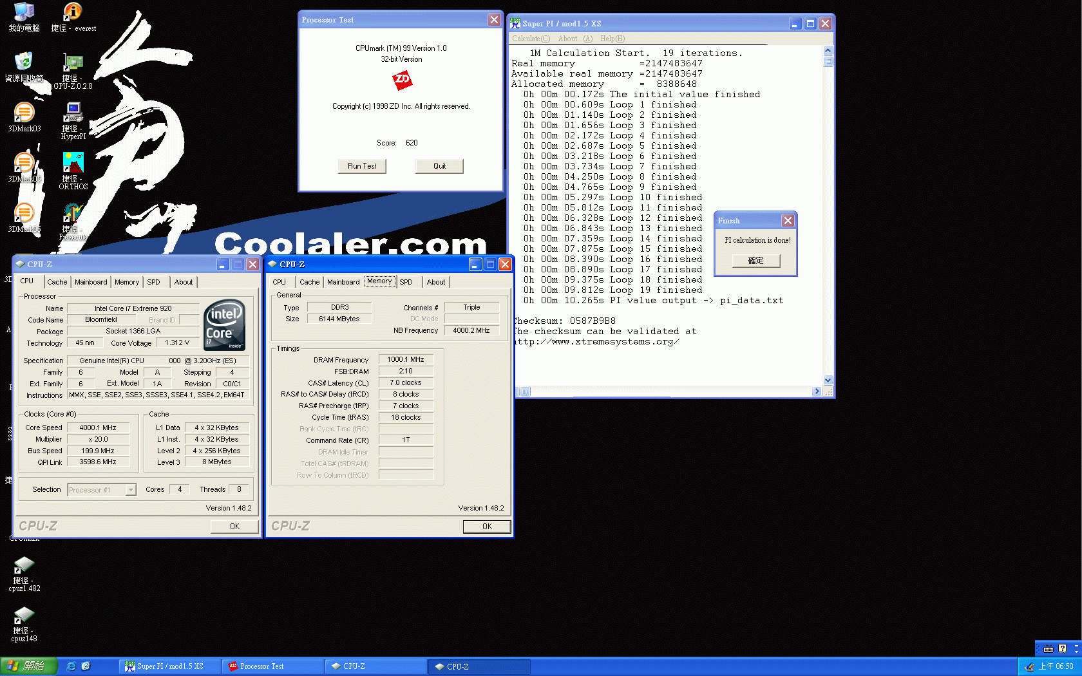Image resolution: width=1082 pixels, height=676 pixels.
Task: Launch the ORTHOS shortcut icon
Action: pos(73,162)
